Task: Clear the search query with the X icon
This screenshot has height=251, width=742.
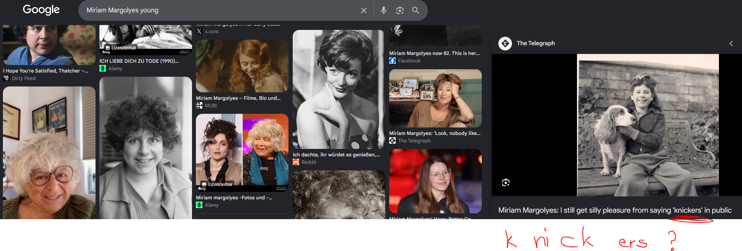Action: coord(364,10)
